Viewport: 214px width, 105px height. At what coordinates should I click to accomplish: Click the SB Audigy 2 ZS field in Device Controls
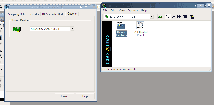(52, 29)
